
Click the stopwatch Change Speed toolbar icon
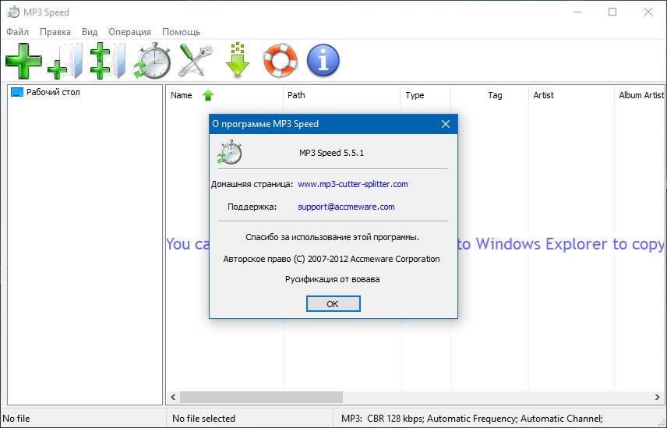pyautogui.click(x=152, y=61)
